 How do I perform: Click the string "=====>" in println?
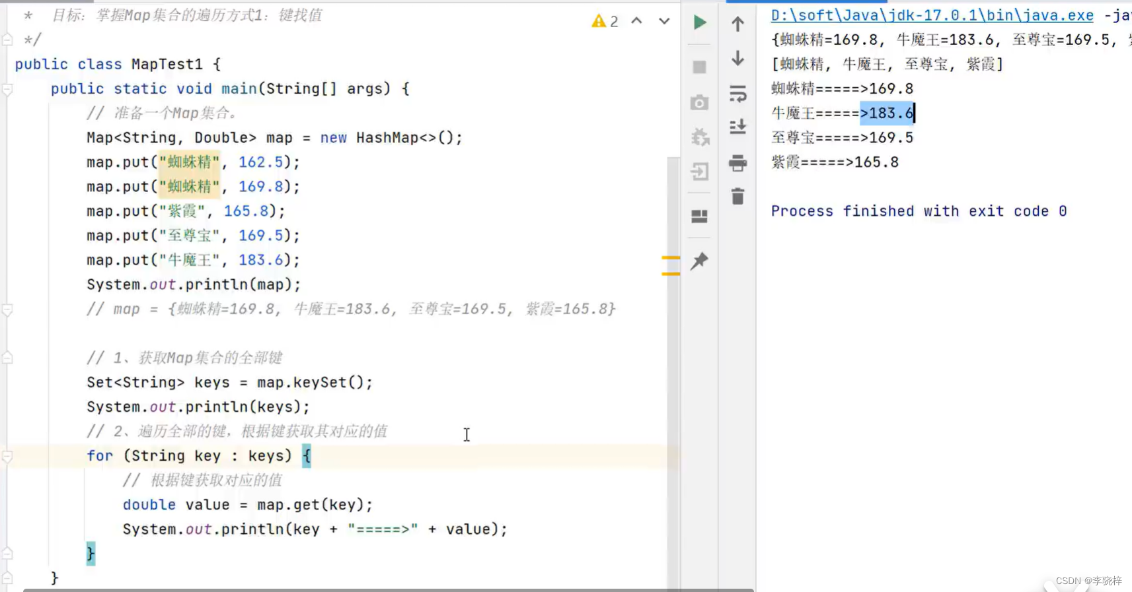point(383,529)
